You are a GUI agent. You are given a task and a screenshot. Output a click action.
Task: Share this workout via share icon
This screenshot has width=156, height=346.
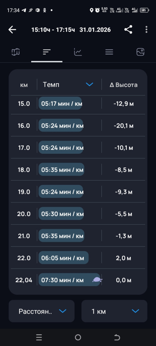pos(128,30)
